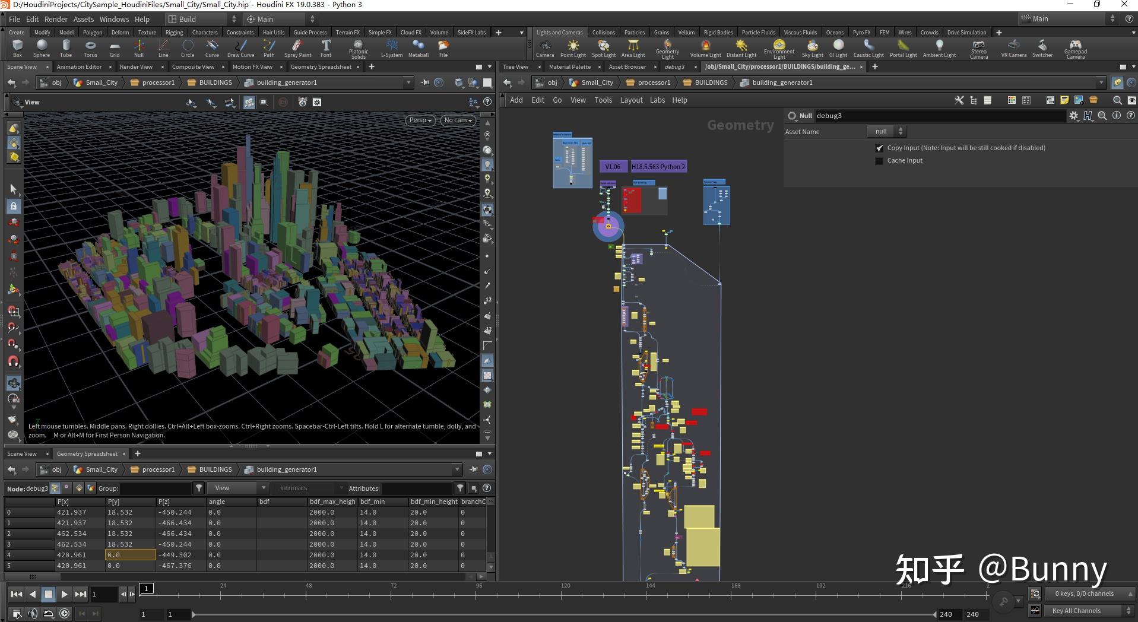
Task: Expand the Build desktop dropdown
Action: click(x=202, y=19)
